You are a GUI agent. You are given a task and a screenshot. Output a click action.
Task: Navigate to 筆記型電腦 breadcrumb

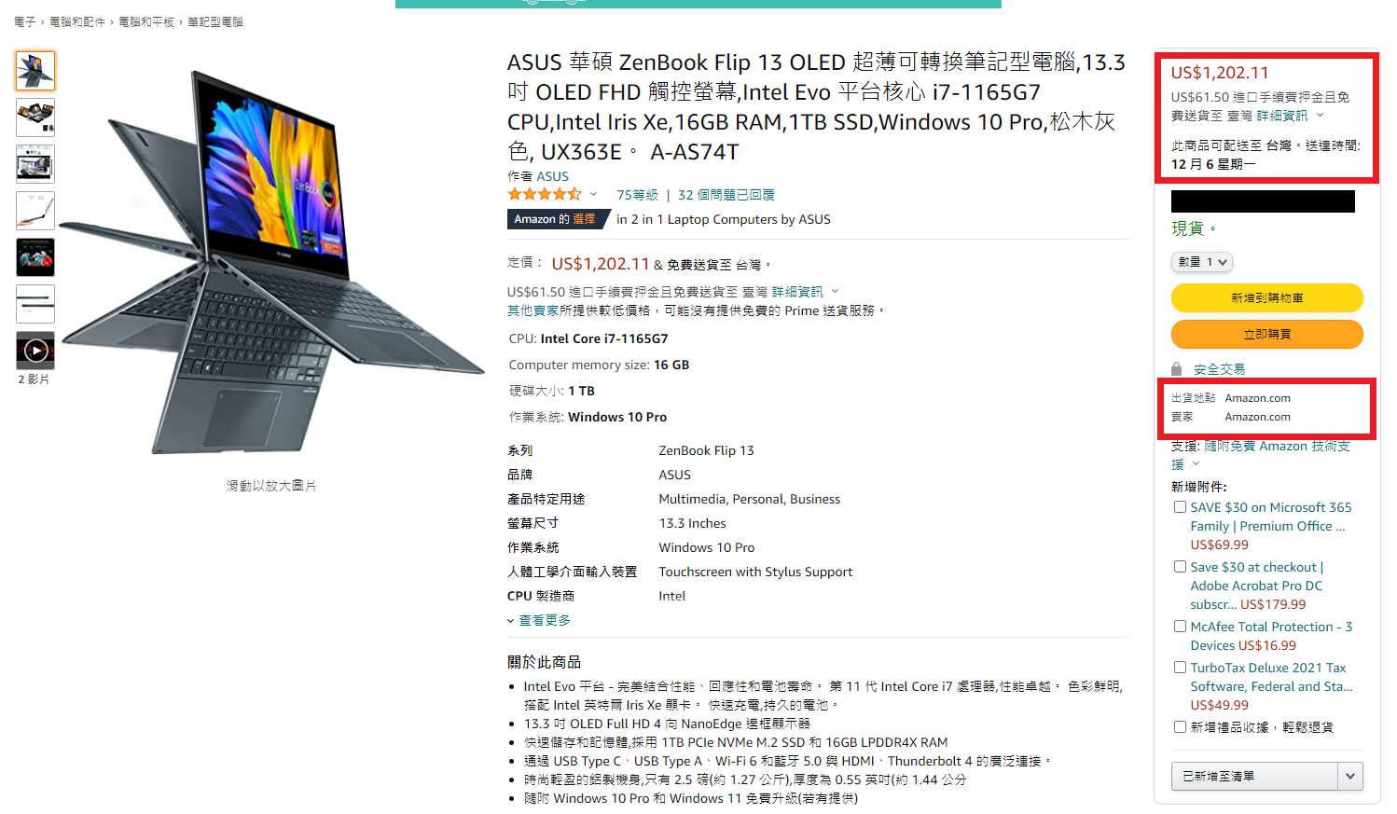[x=215, y=21]
